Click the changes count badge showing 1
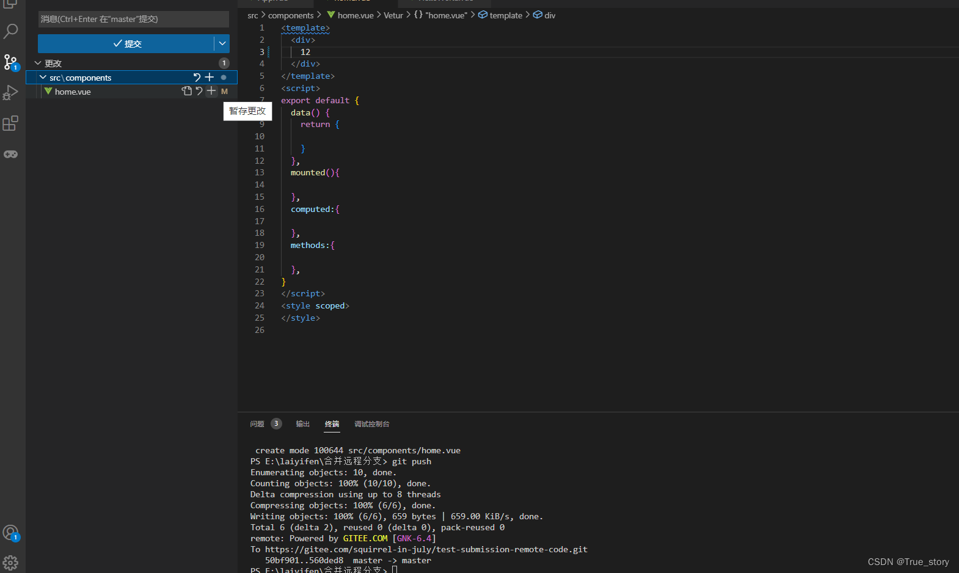The height and width of the screenshot is (573, 959). (x=224, y=63)
